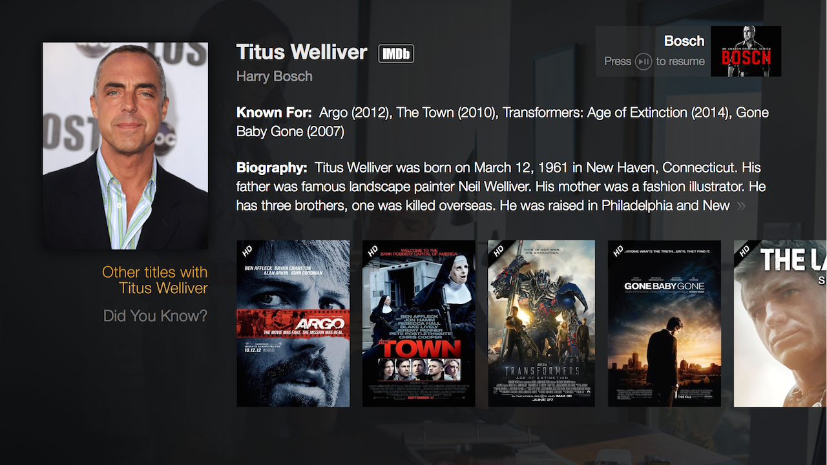Click the HD badge on Transformers poster

tap(498, 251)
